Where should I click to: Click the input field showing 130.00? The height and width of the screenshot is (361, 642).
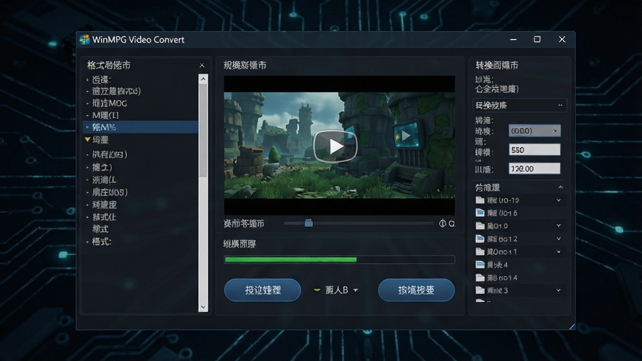coord(534,169)
